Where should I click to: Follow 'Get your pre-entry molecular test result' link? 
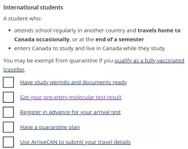coord(71,97)
